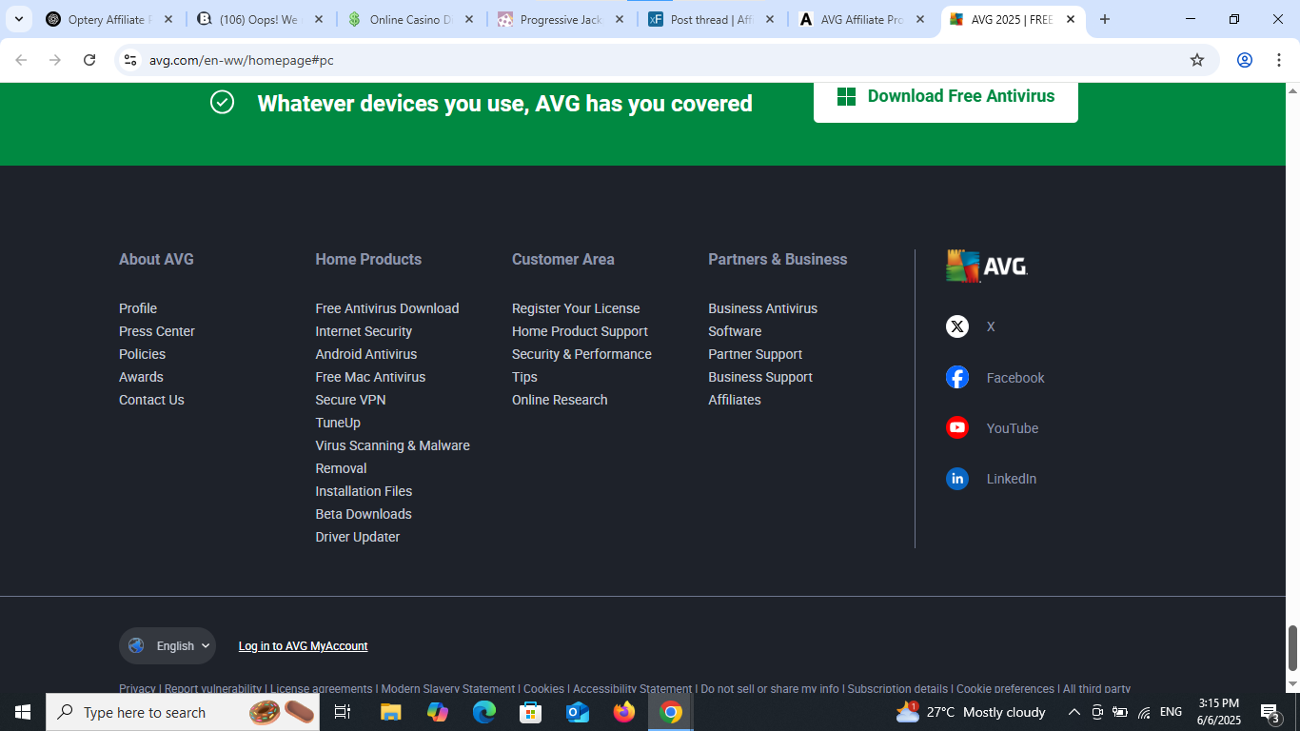This screenshot has width=1300, height=731.
Task: Open the English language dropdown
Action: click(167, 645)
